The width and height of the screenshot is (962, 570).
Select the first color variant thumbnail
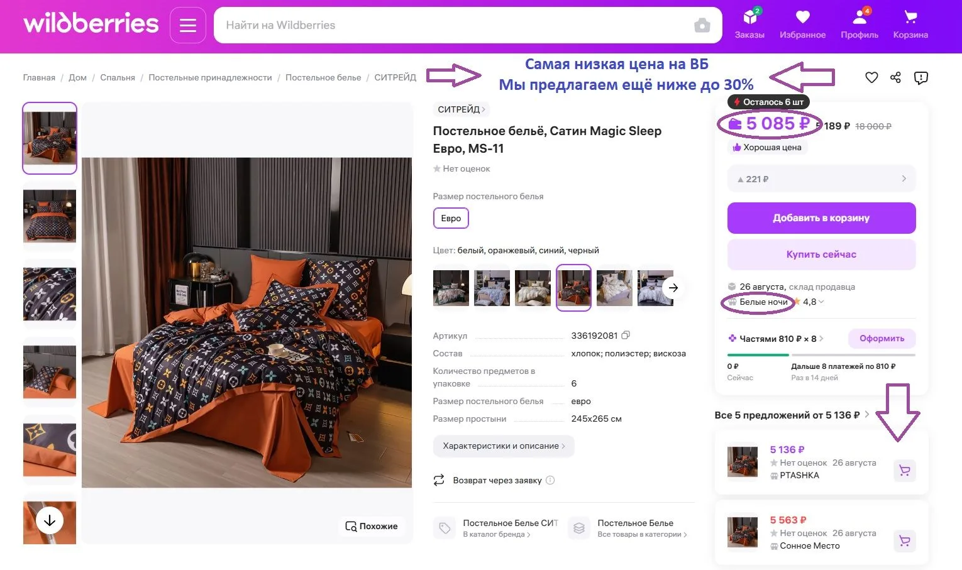pos(451,287)
